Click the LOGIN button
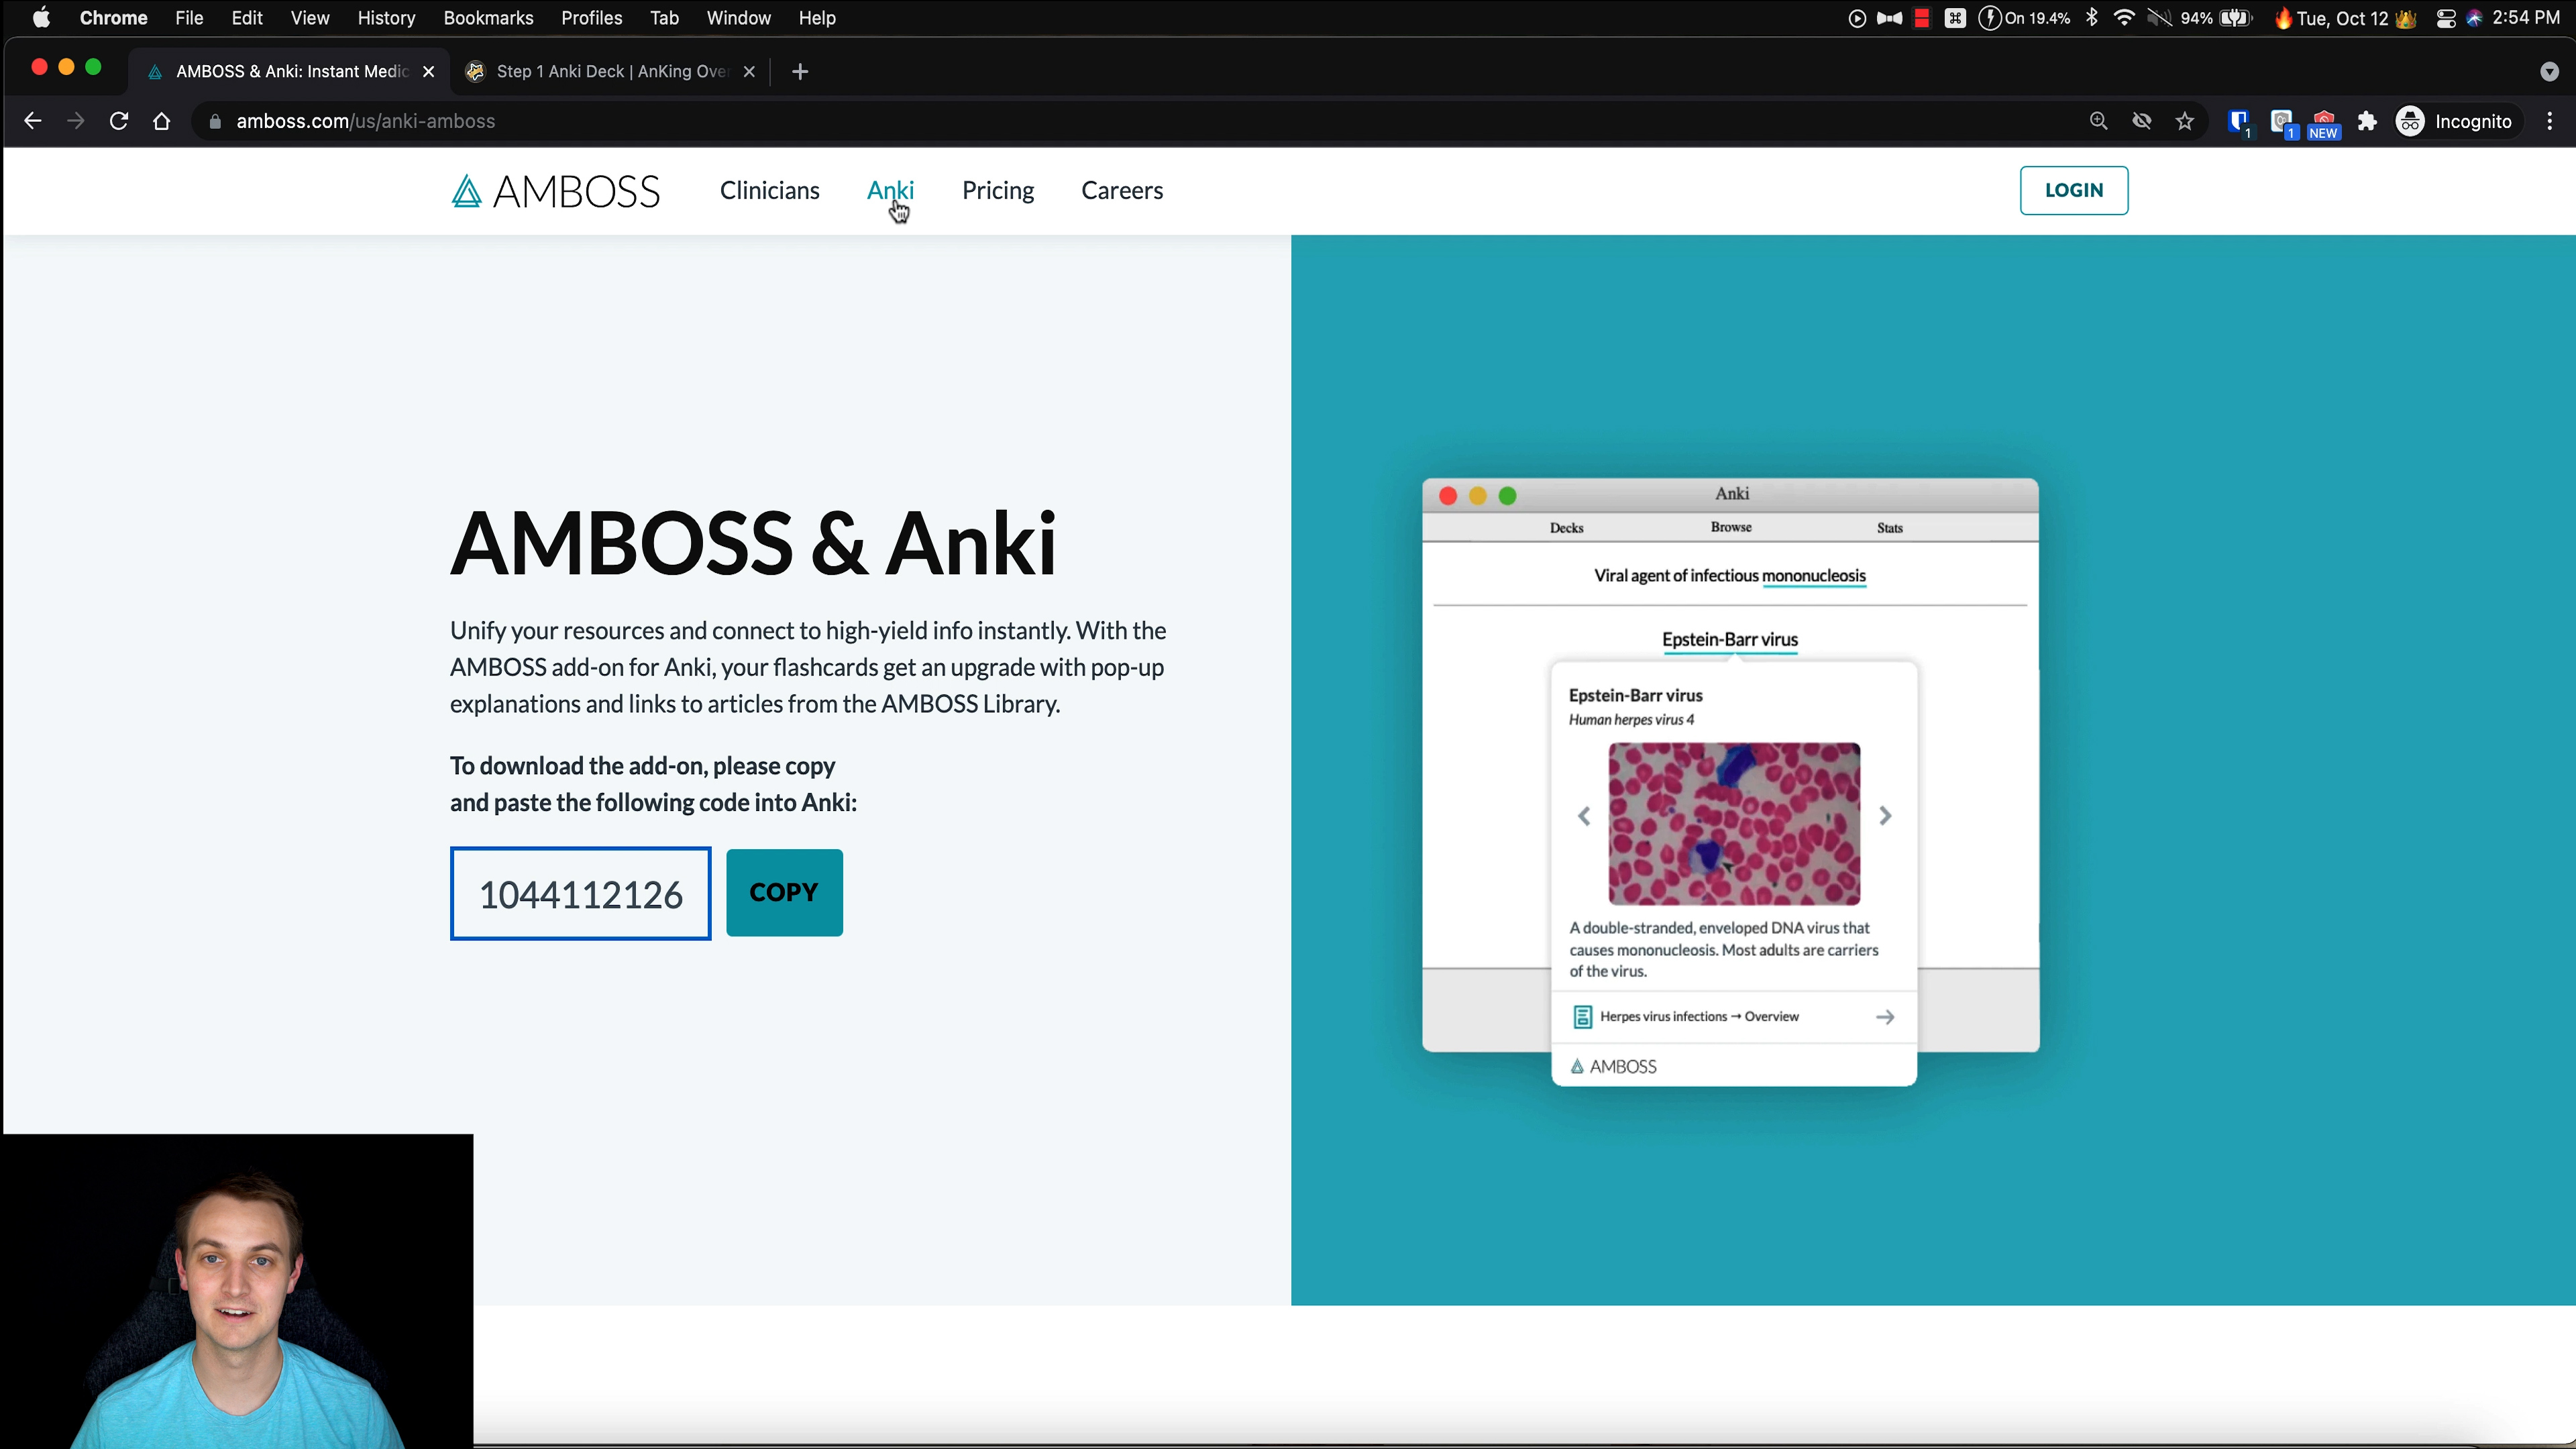Screen dimensions: 2576x1449 click(x=2074, y=189)
